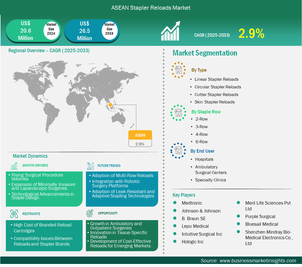Viewport: 302px width, 267px height.
Task: Click the Growth Drivers bar chart icon
Action: coord(14,166)
